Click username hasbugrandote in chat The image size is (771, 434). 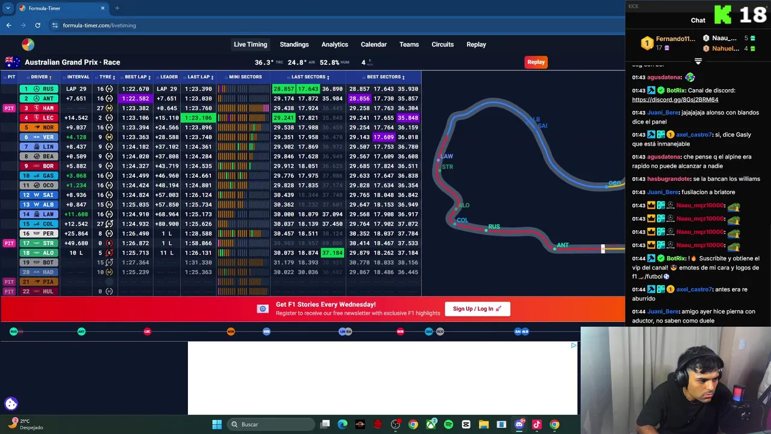pos(670,179)
